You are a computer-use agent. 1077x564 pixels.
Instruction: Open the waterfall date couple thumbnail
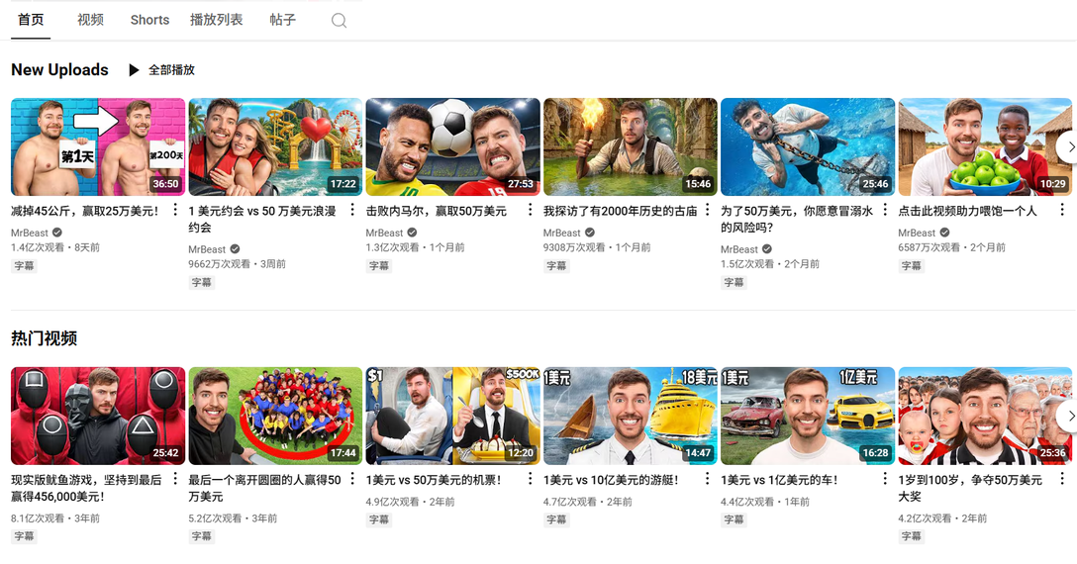click(x=275, y=147)
